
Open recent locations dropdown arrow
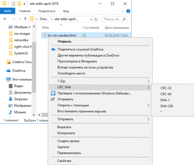pyautogui.click(x=20, y=19)
